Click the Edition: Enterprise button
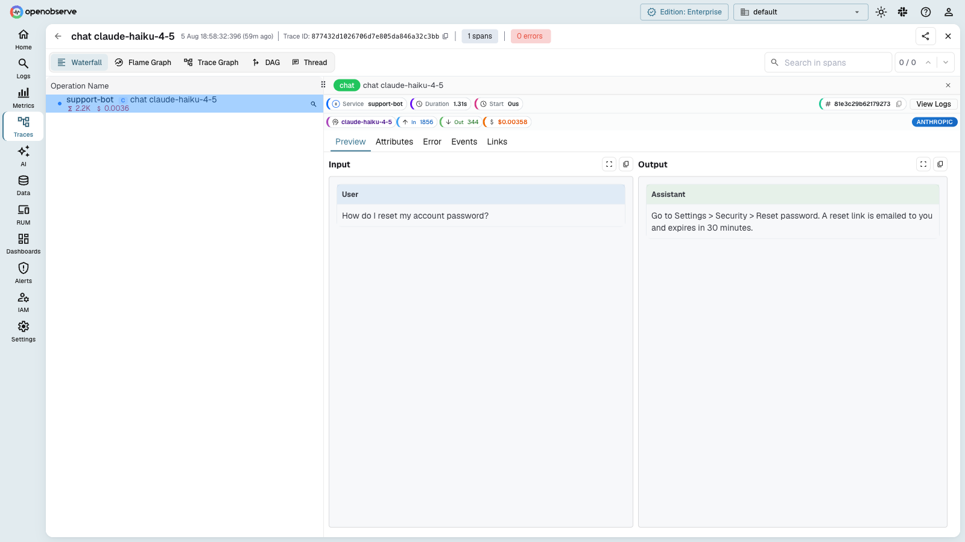The width and height of the screenshot is (965, 542). (685, 12)
